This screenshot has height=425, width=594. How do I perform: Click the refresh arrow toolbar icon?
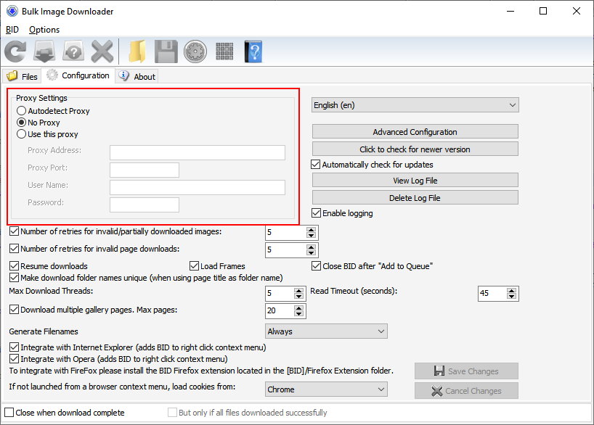pos(15,51)
